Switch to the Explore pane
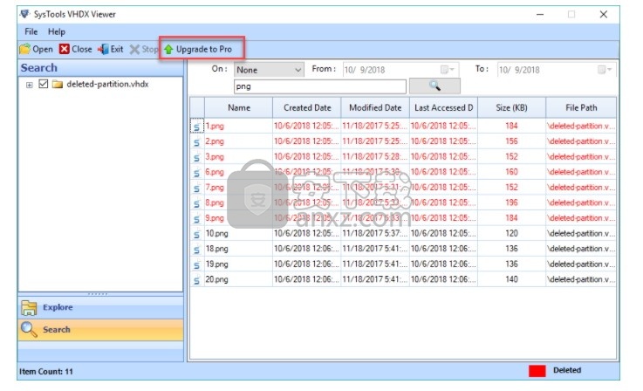643x391 pixels. pyautogui.click(x=100, y=308)
